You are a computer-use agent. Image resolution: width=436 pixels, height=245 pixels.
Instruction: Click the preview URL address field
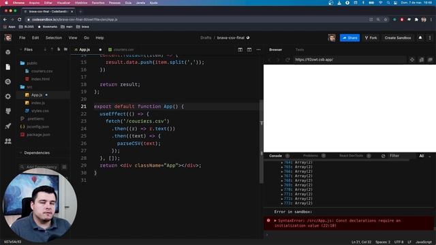click(x=349, y=59)
